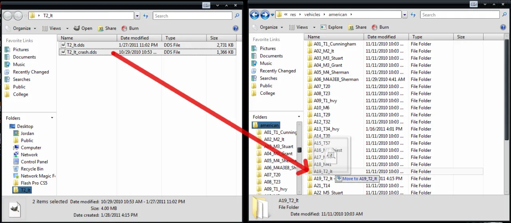Click the help icon in the left window

pos(236,28)
